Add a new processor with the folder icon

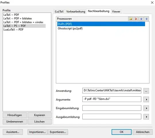click(x=131, y=19)
